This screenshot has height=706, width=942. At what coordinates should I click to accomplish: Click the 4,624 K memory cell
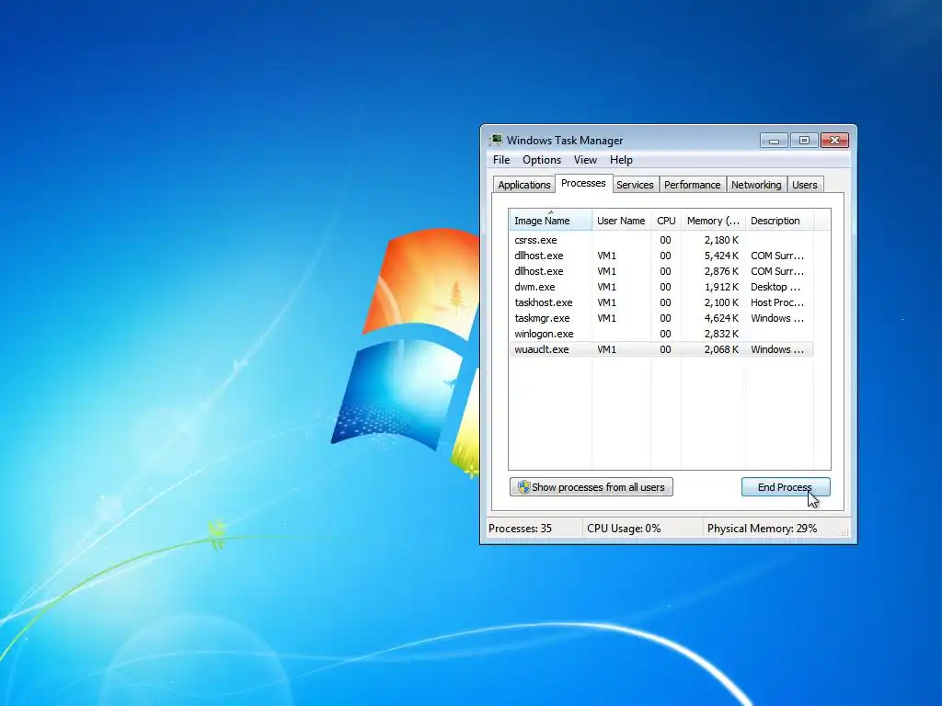pos(721,317)
